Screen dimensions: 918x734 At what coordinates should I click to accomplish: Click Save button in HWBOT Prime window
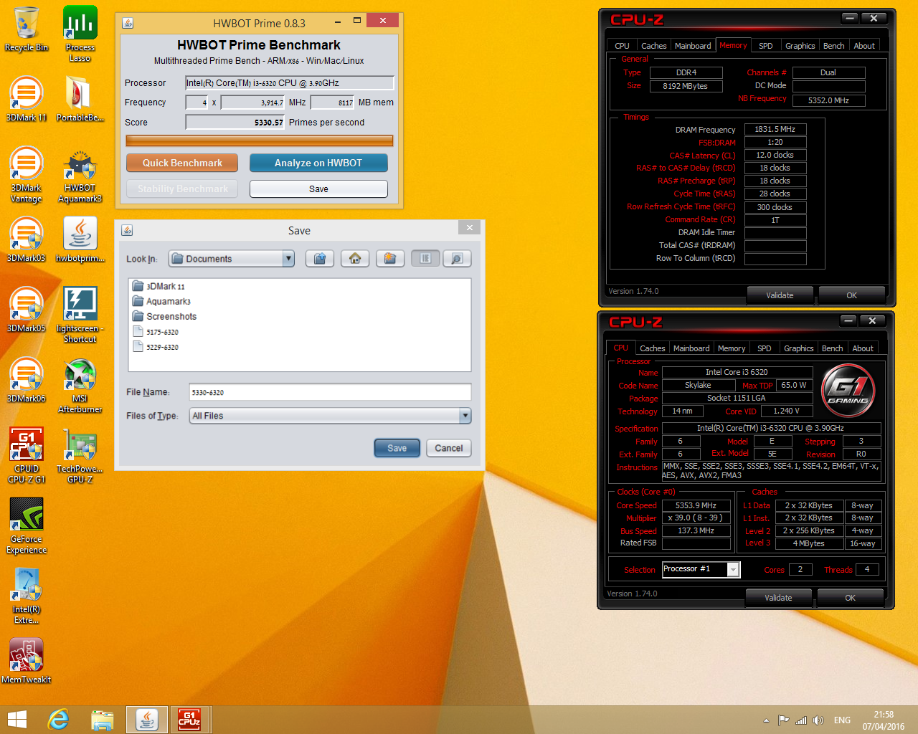click(x=318, y=189)
